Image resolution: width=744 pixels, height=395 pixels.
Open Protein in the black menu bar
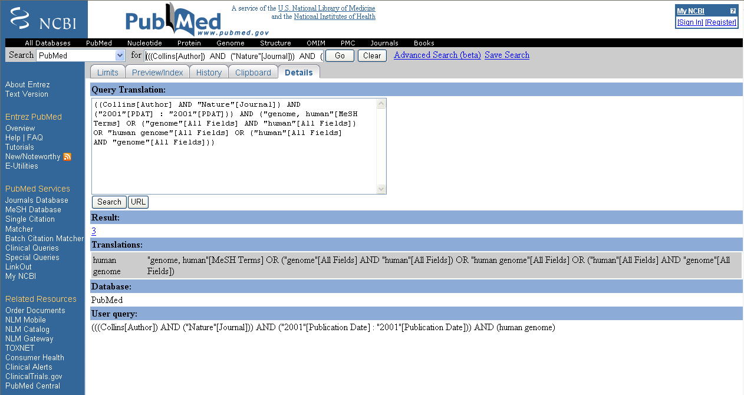(x=189, y=43)
